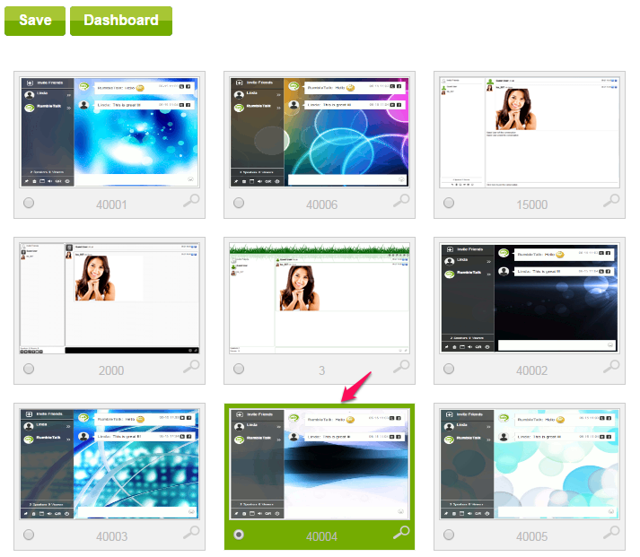The image size is (640, 557).
Task: Click magnifier icon on theme 40005
Action: (612, 534)
